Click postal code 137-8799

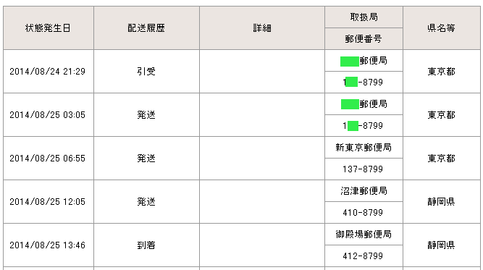363,169
